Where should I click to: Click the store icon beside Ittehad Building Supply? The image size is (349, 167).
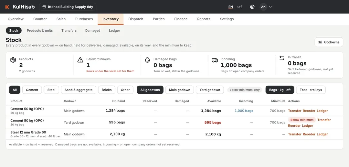44,7
